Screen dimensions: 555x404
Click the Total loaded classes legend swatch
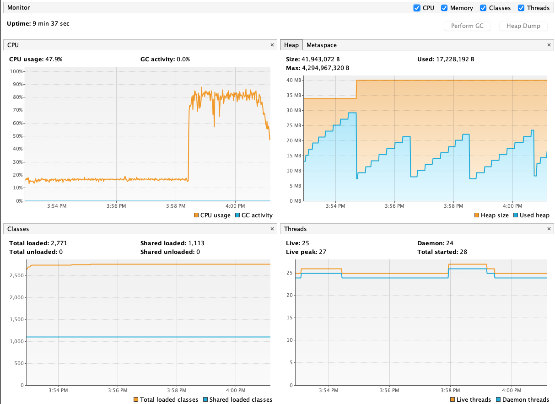[x=136, y=400]
